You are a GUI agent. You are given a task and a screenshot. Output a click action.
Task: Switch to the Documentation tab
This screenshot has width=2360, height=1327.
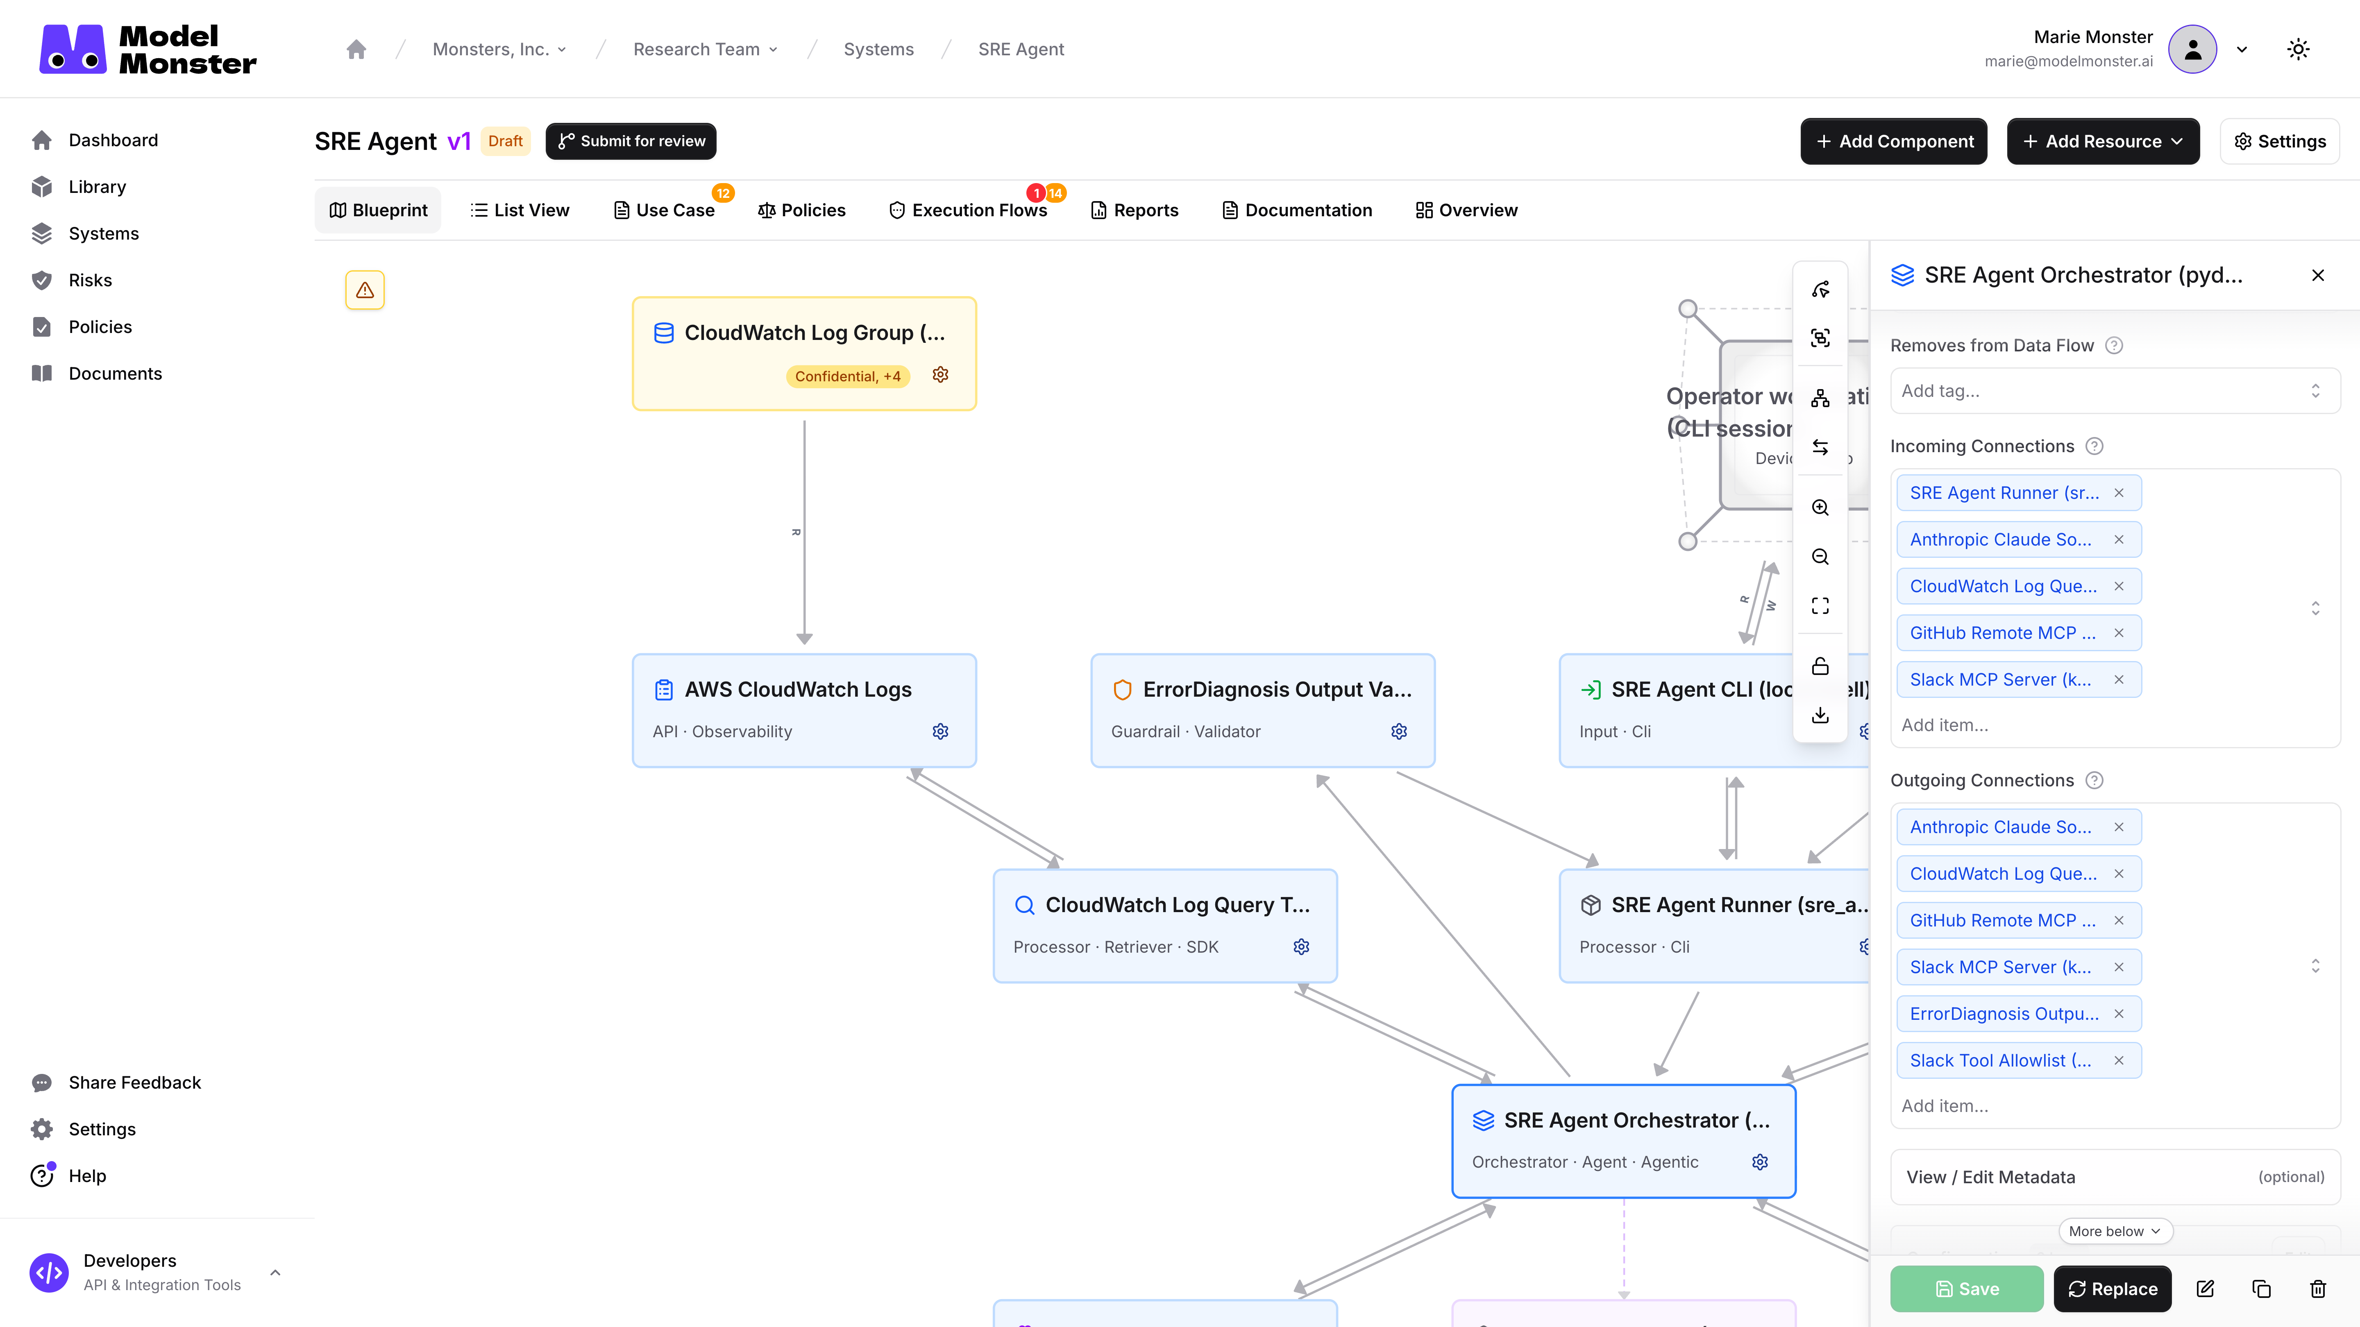1297,210
